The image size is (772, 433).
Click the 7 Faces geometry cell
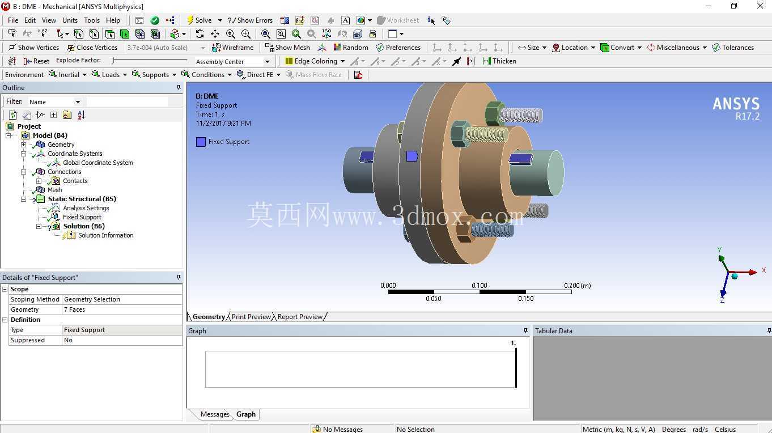click(x=122, y=309)
